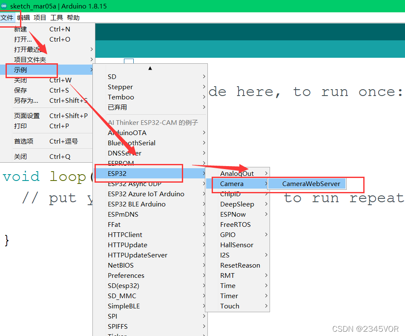Open the 工具 menu
Image resolution: width=405 pixels, height=336 pixels.
[57, 17]
